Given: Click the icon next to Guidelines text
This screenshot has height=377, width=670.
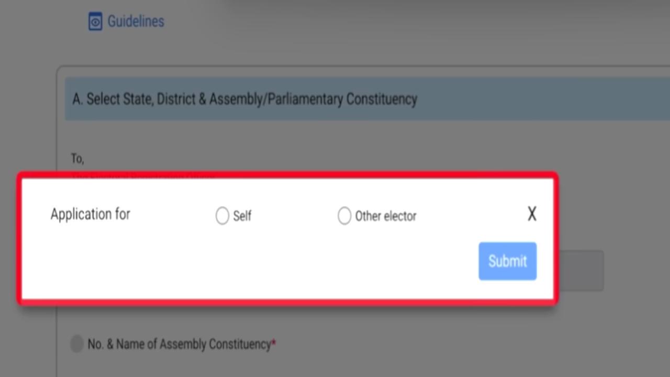Looking at the screenshot, I should (95, 21).
